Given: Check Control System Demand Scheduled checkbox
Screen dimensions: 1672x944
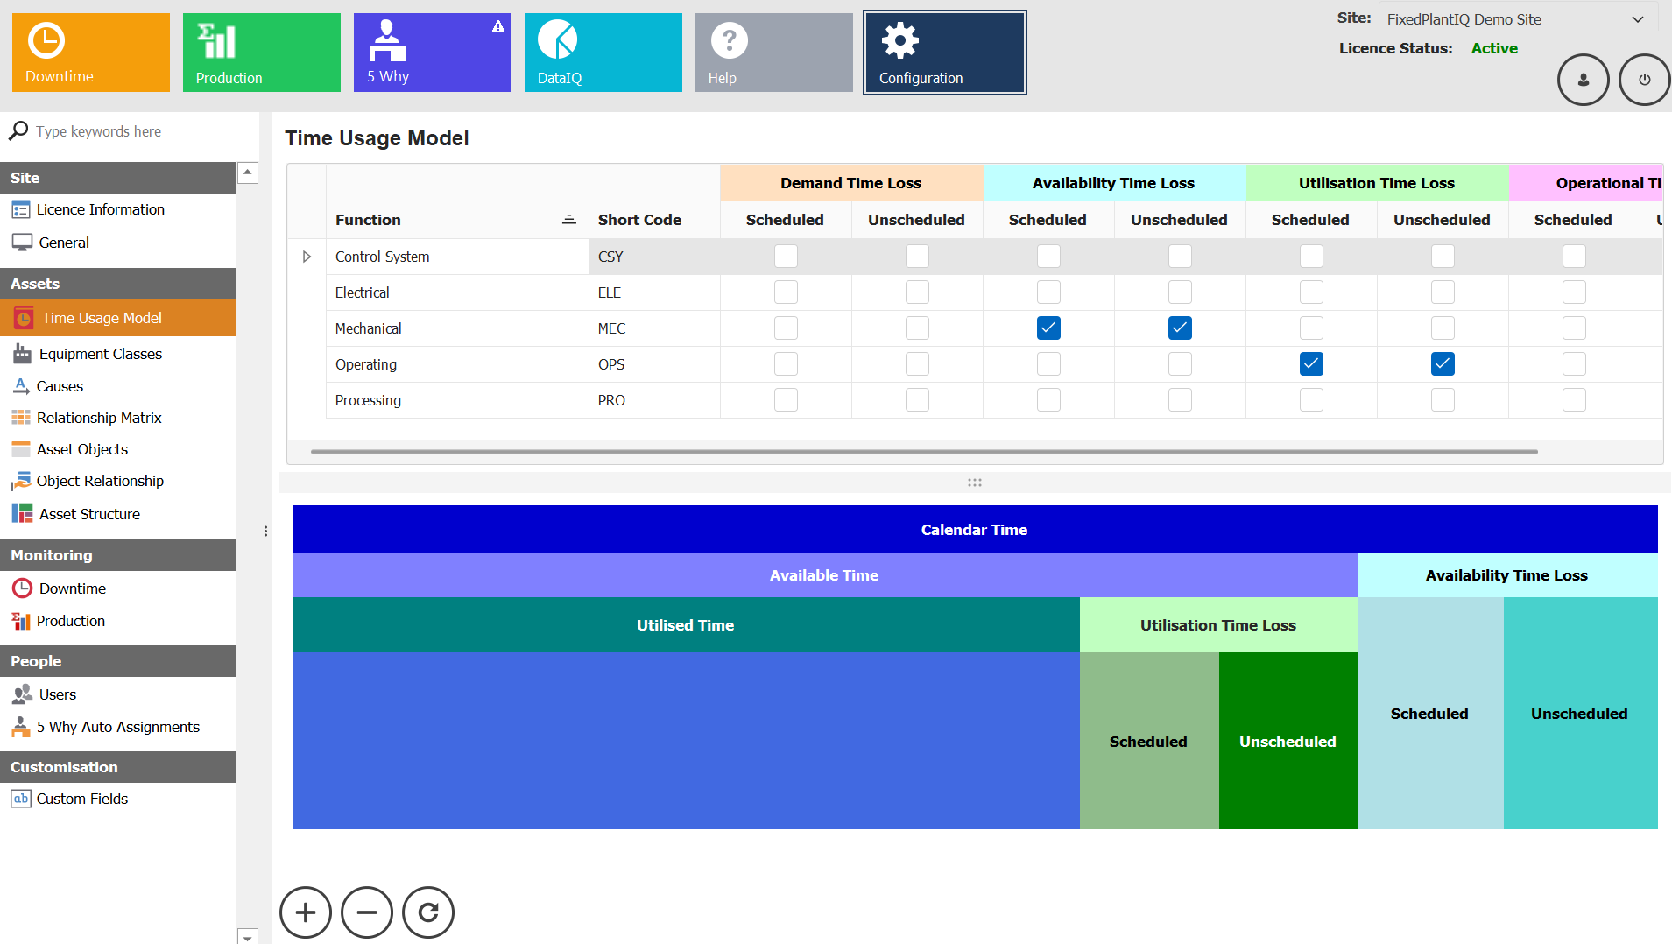Looking at the screenshot, I should [x=786, y=257].
